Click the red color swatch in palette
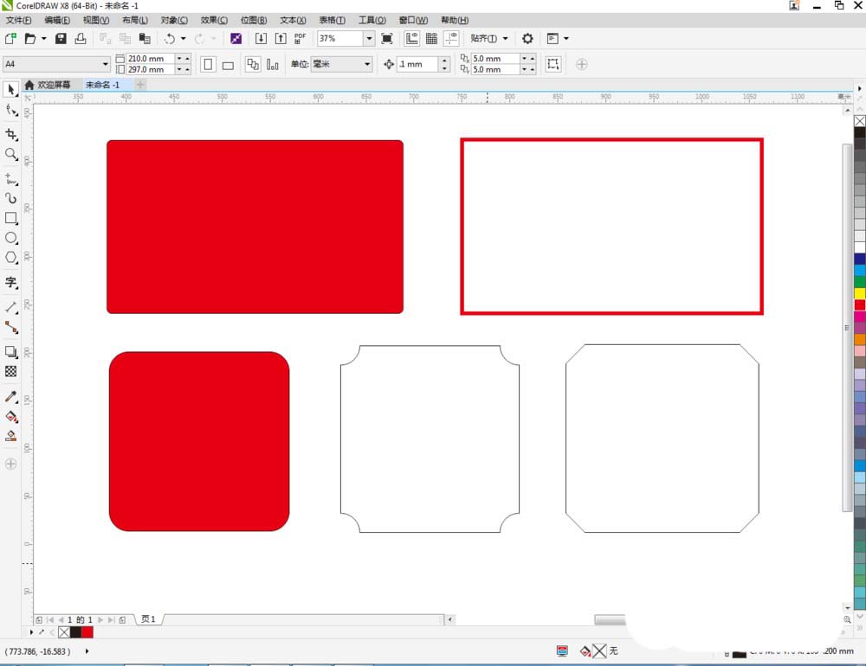866x666 pixels. 860,304
